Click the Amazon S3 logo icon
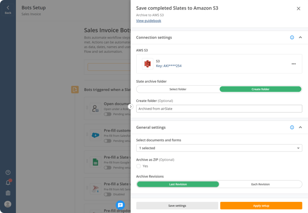The image size is (308, 213). 147,64
